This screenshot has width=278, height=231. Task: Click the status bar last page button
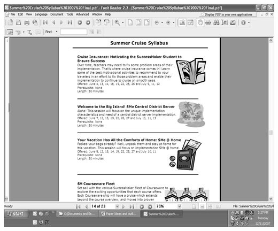coord(132,206)
